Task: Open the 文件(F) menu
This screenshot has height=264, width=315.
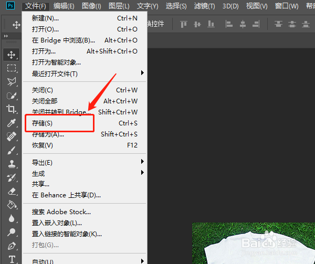Action: [x=36, y=6]
